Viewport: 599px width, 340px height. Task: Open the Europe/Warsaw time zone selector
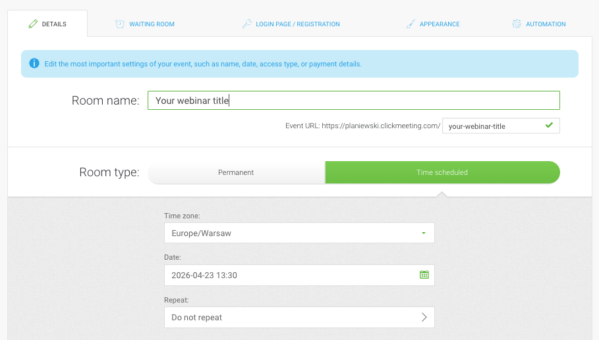coord(290,233)
